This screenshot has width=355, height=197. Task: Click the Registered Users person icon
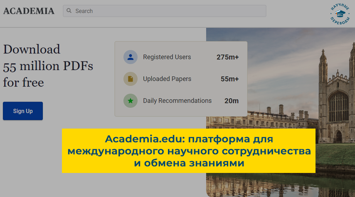pyautogui.click(x=131, y=57)
